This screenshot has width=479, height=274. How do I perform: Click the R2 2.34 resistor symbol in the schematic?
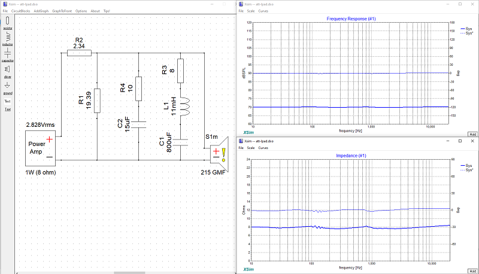click(79, 53)
